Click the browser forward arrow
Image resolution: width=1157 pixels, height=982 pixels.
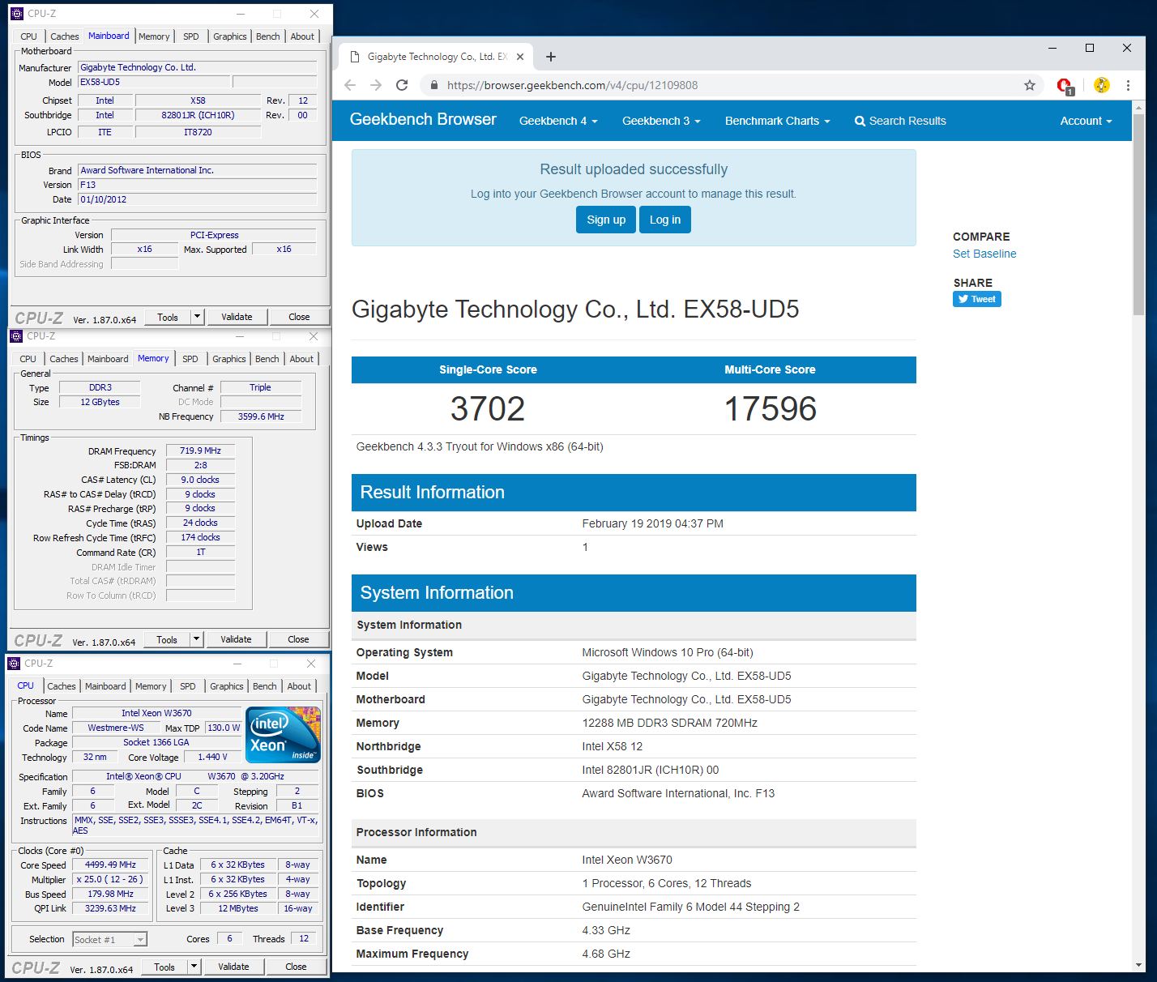(x=376, y=85)
